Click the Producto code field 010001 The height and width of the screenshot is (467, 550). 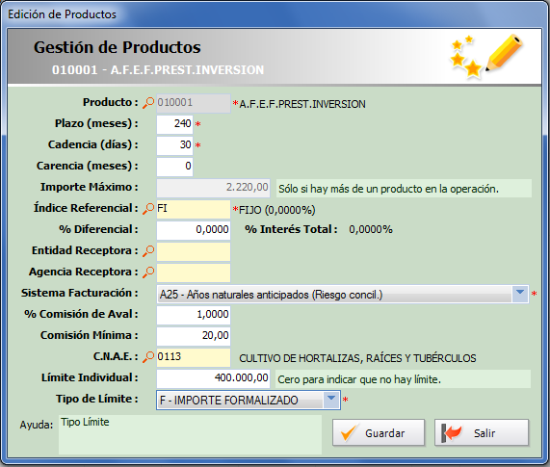(194, 103)
